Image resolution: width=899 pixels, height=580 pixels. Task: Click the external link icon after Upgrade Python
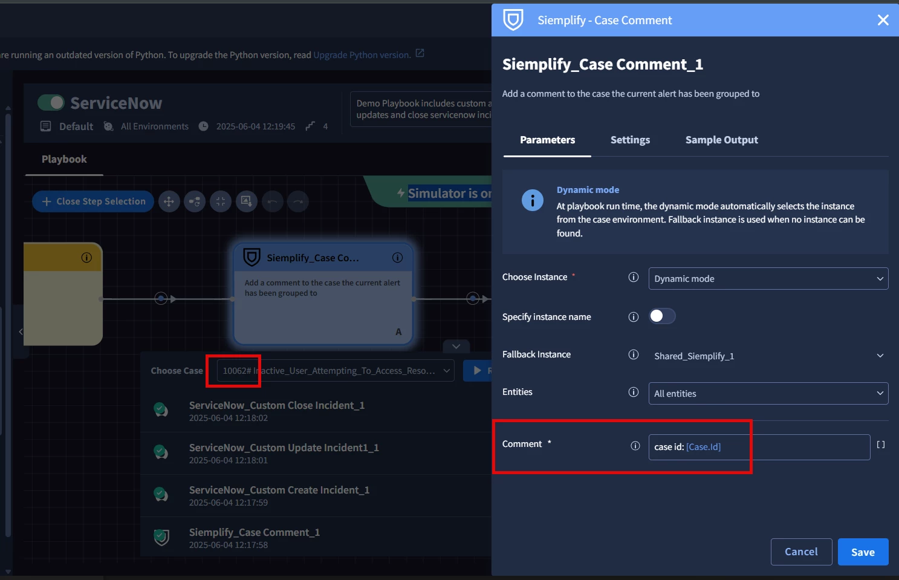coord(420,53)
